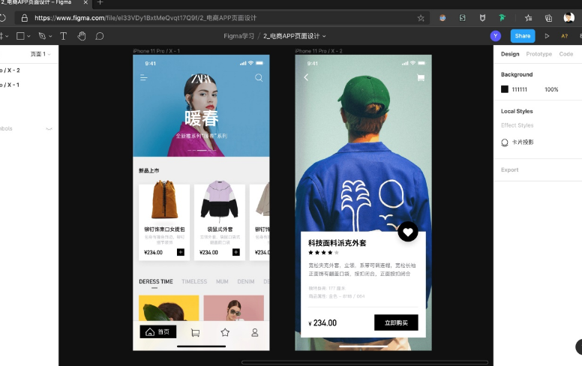
Task: Select the Pen tool
Action: [x=42, y=36]
